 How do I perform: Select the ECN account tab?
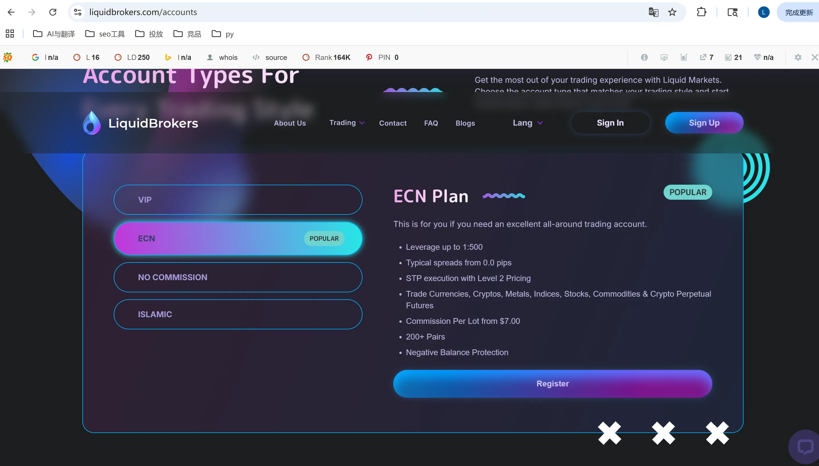point(238,238)
